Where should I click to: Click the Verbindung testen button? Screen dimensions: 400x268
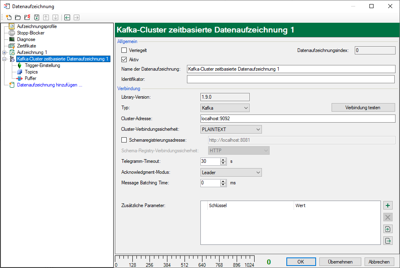pyautogui.click(x=363, y=108)
